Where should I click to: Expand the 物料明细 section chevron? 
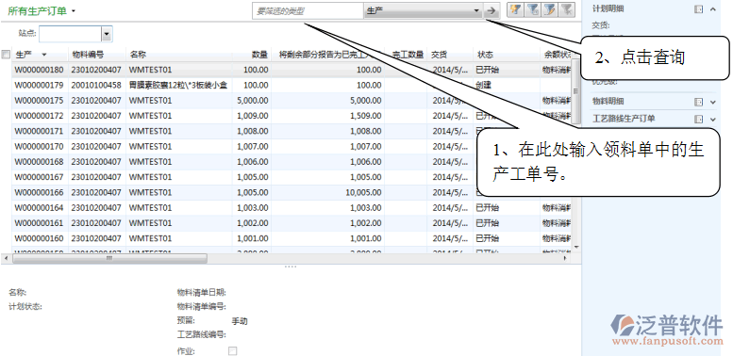pos(712,102)
